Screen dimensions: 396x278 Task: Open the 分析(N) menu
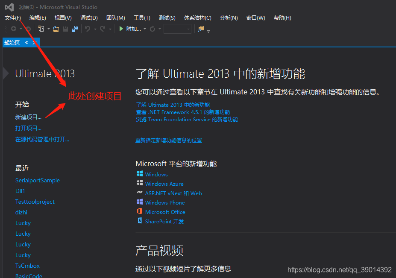[x=229, y=18]
